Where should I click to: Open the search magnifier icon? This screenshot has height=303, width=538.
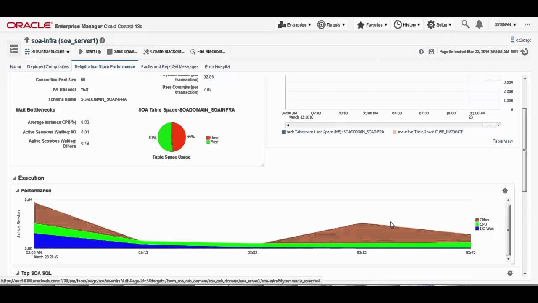(x=465, y=25)
